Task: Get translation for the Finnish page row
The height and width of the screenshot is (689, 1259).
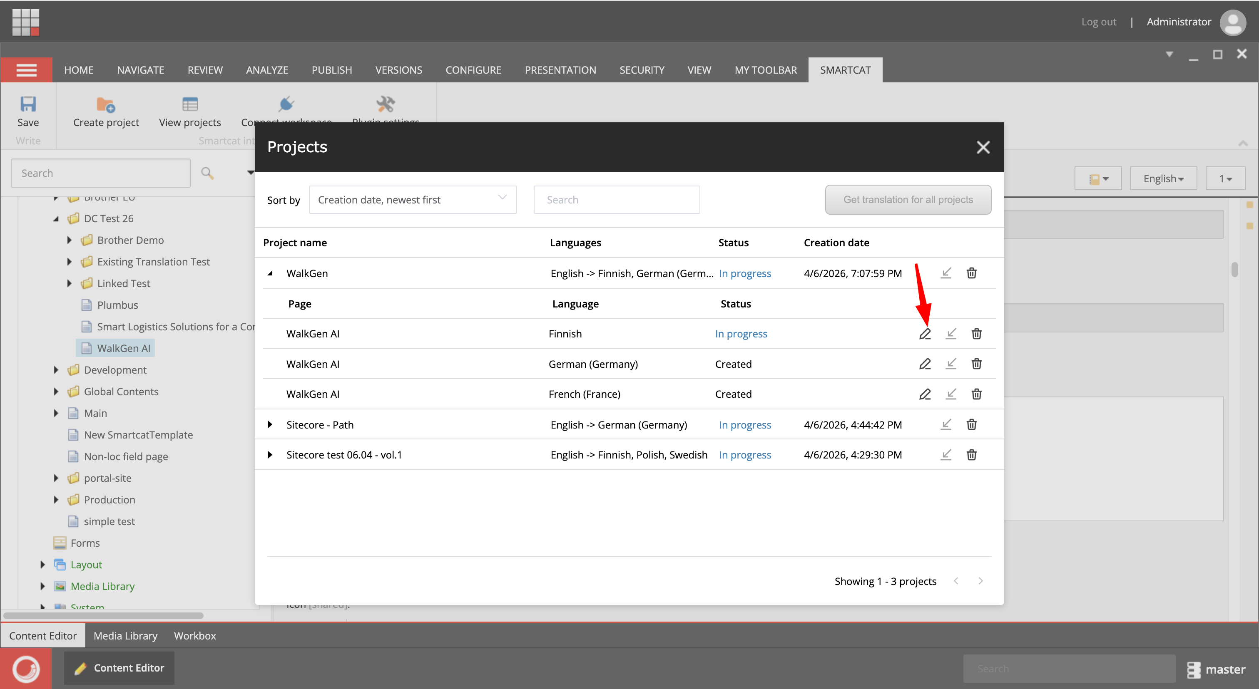Action: (950, 334)
